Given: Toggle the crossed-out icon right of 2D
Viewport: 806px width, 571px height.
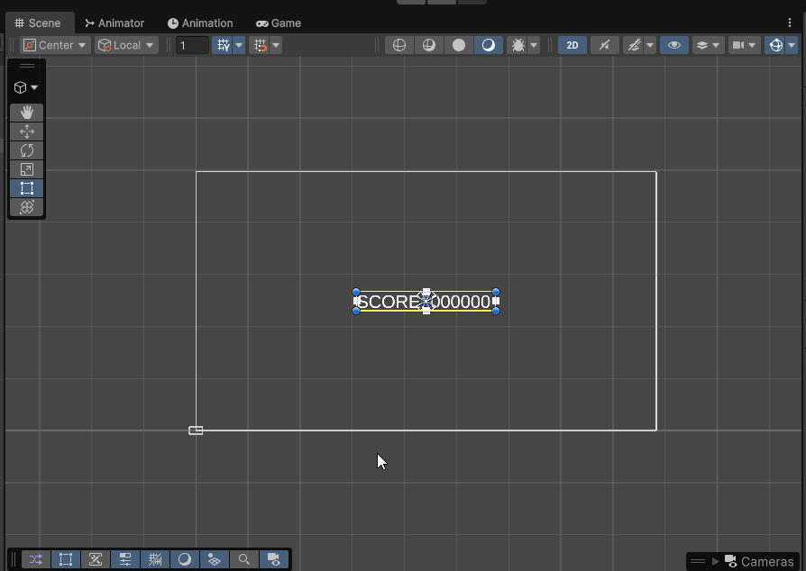Looking at the screenshot, I should pyautogui.click(x=604, y=45).
